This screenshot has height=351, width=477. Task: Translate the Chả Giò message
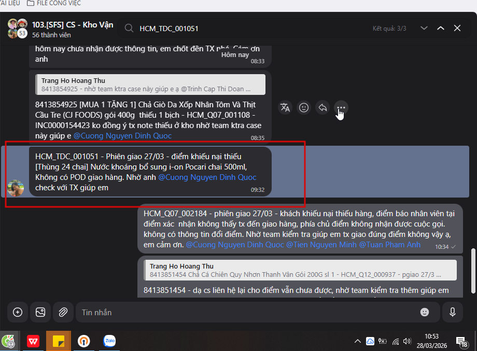(285, 107)
